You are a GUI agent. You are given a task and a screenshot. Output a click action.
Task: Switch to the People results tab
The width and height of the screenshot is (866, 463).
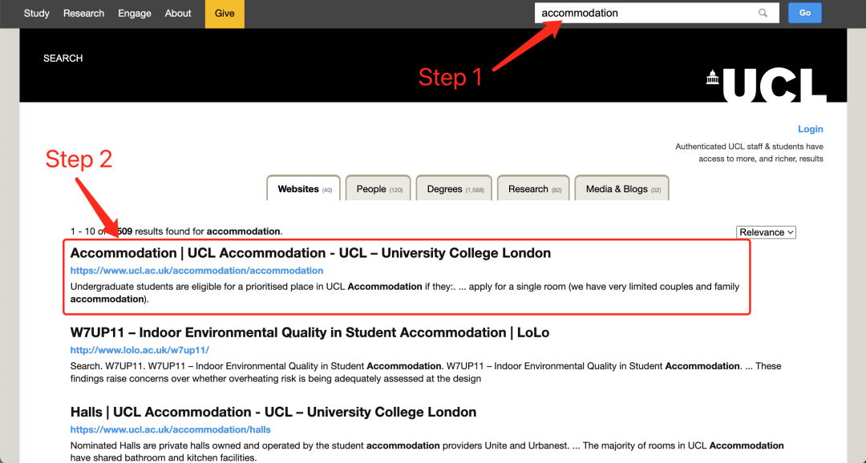click(x=378, y=188)
